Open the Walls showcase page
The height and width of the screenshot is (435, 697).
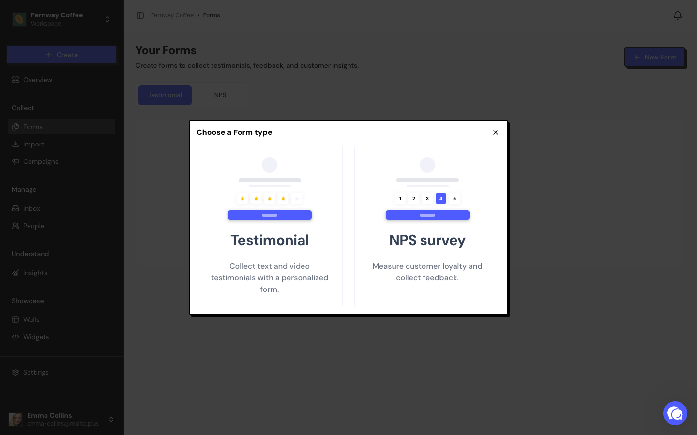point(61,319)
